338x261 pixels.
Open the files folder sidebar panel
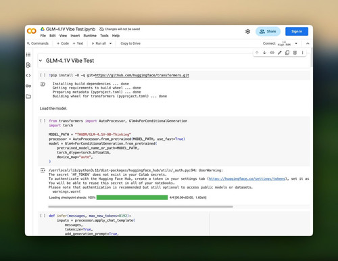(28, 97)
